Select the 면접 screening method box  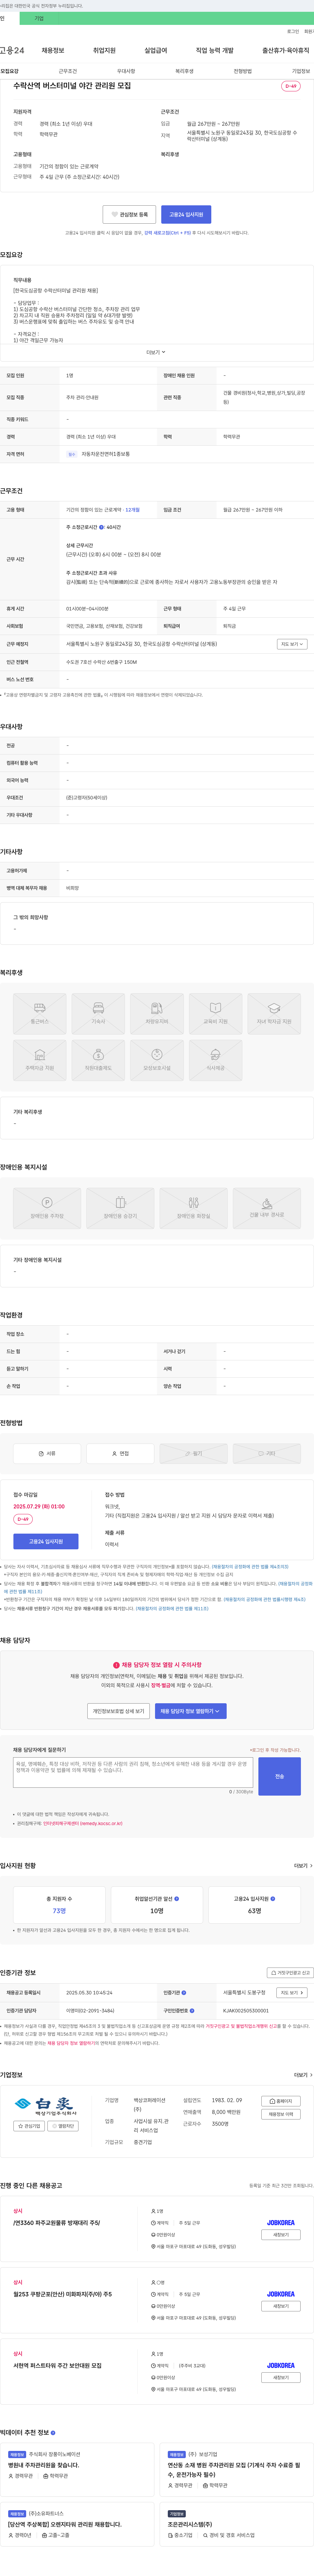click(x=120, y=1453)
